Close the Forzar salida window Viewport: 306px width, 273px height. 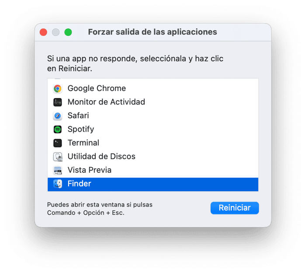coord(43,32)
